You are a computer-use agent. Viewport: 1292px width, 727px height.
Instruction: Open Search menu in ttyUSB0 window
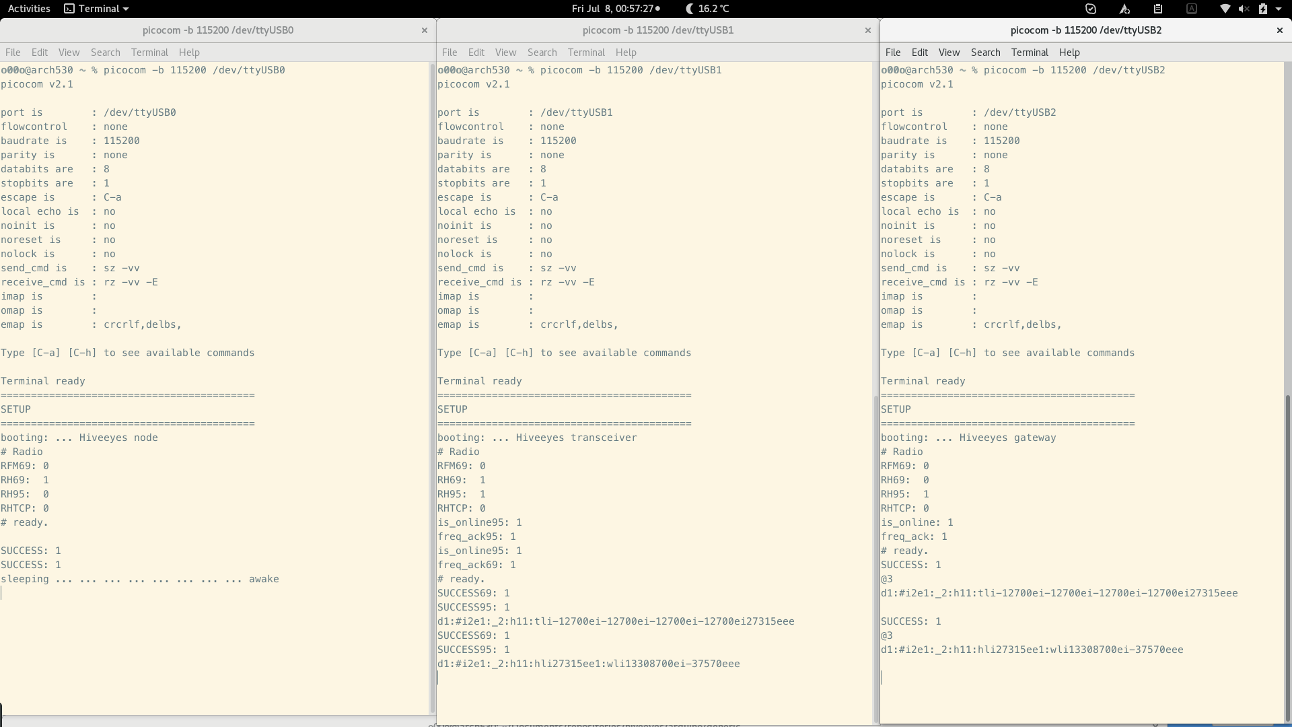pyautogui.click(x=106, y=53)
